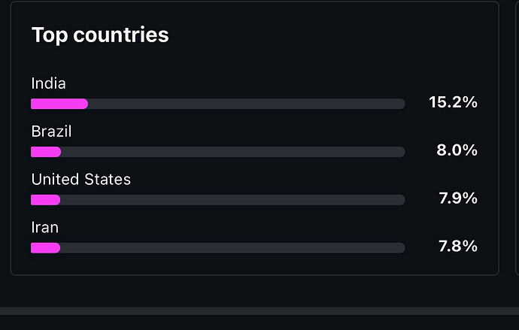
Task: Click the gray unfilled track of United States bar
Action: click(233, 200)
